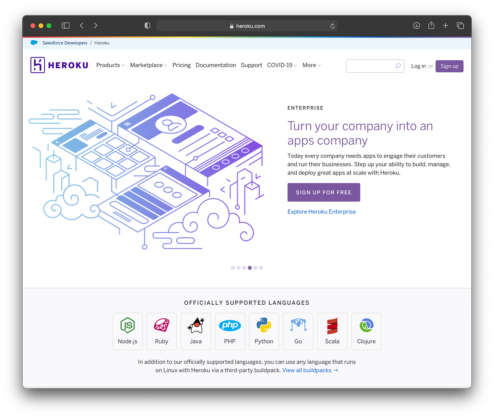Click the Salesforce cloud logo
This screenshot has width=494, height=418.
34,43
